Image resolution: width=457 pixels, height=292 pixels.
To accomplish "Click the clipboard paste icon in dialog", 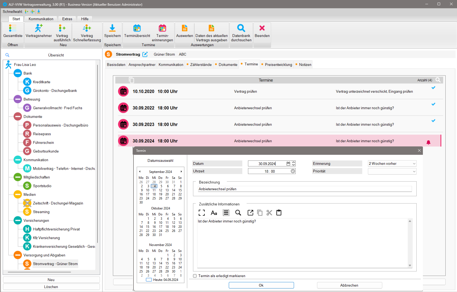I will pyautogui.click(x=279, y=213).
